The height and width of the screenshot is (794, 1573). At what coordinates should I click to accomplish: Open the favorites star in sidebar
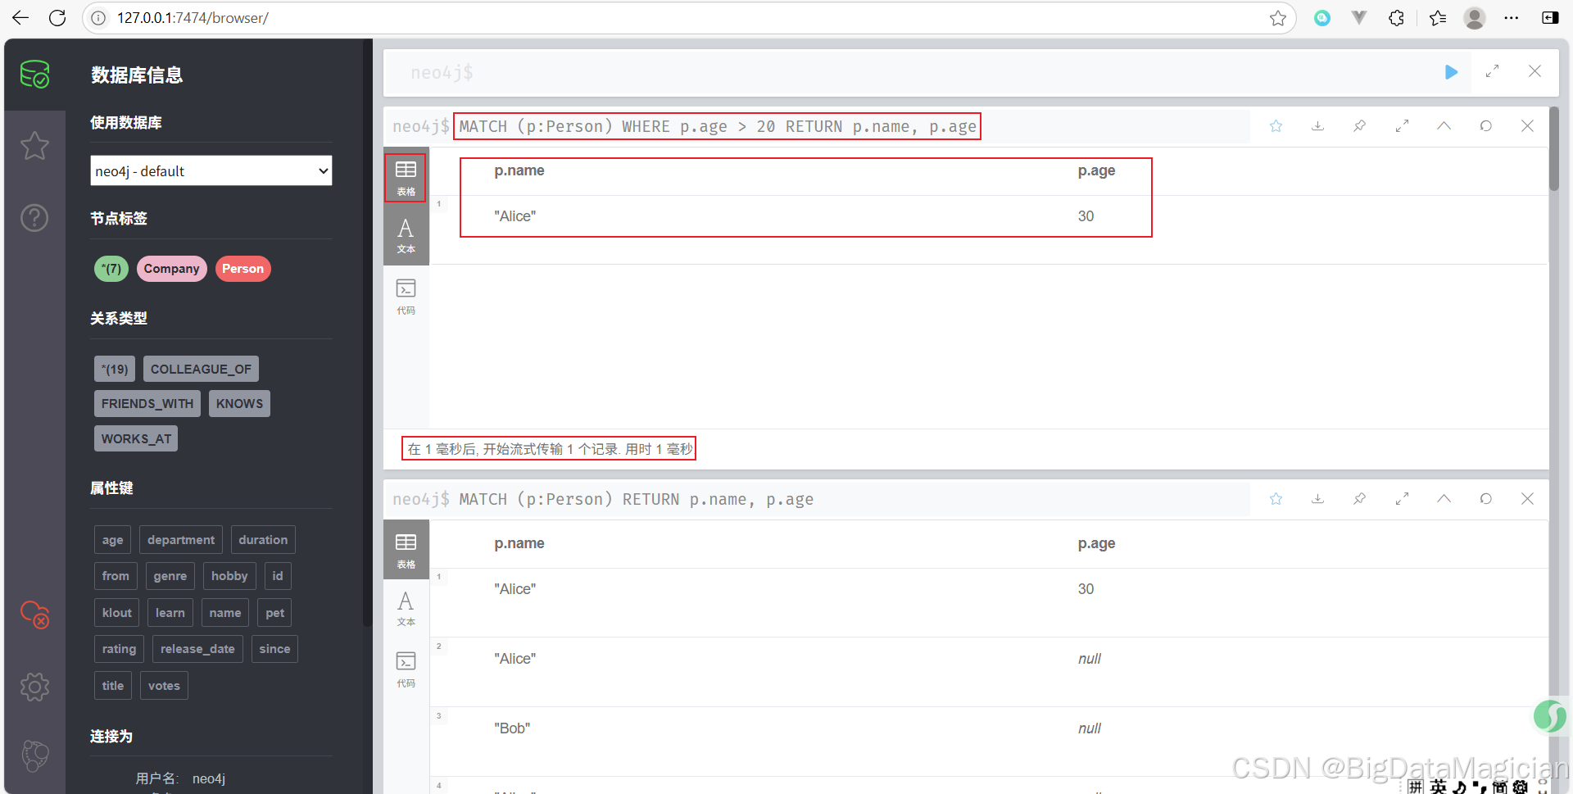click(34, 146)
